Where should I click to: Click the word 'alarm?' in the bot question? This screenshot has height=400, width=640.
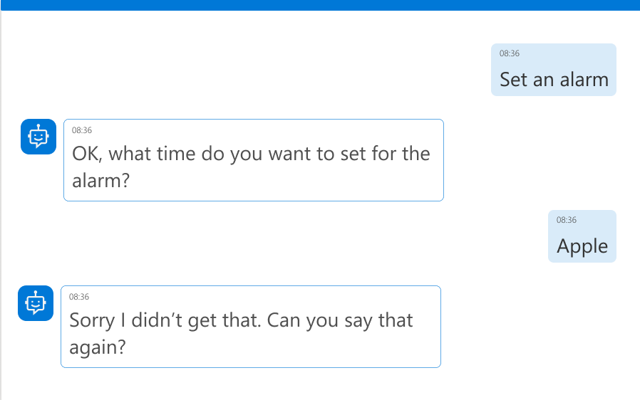coord(100,181)
